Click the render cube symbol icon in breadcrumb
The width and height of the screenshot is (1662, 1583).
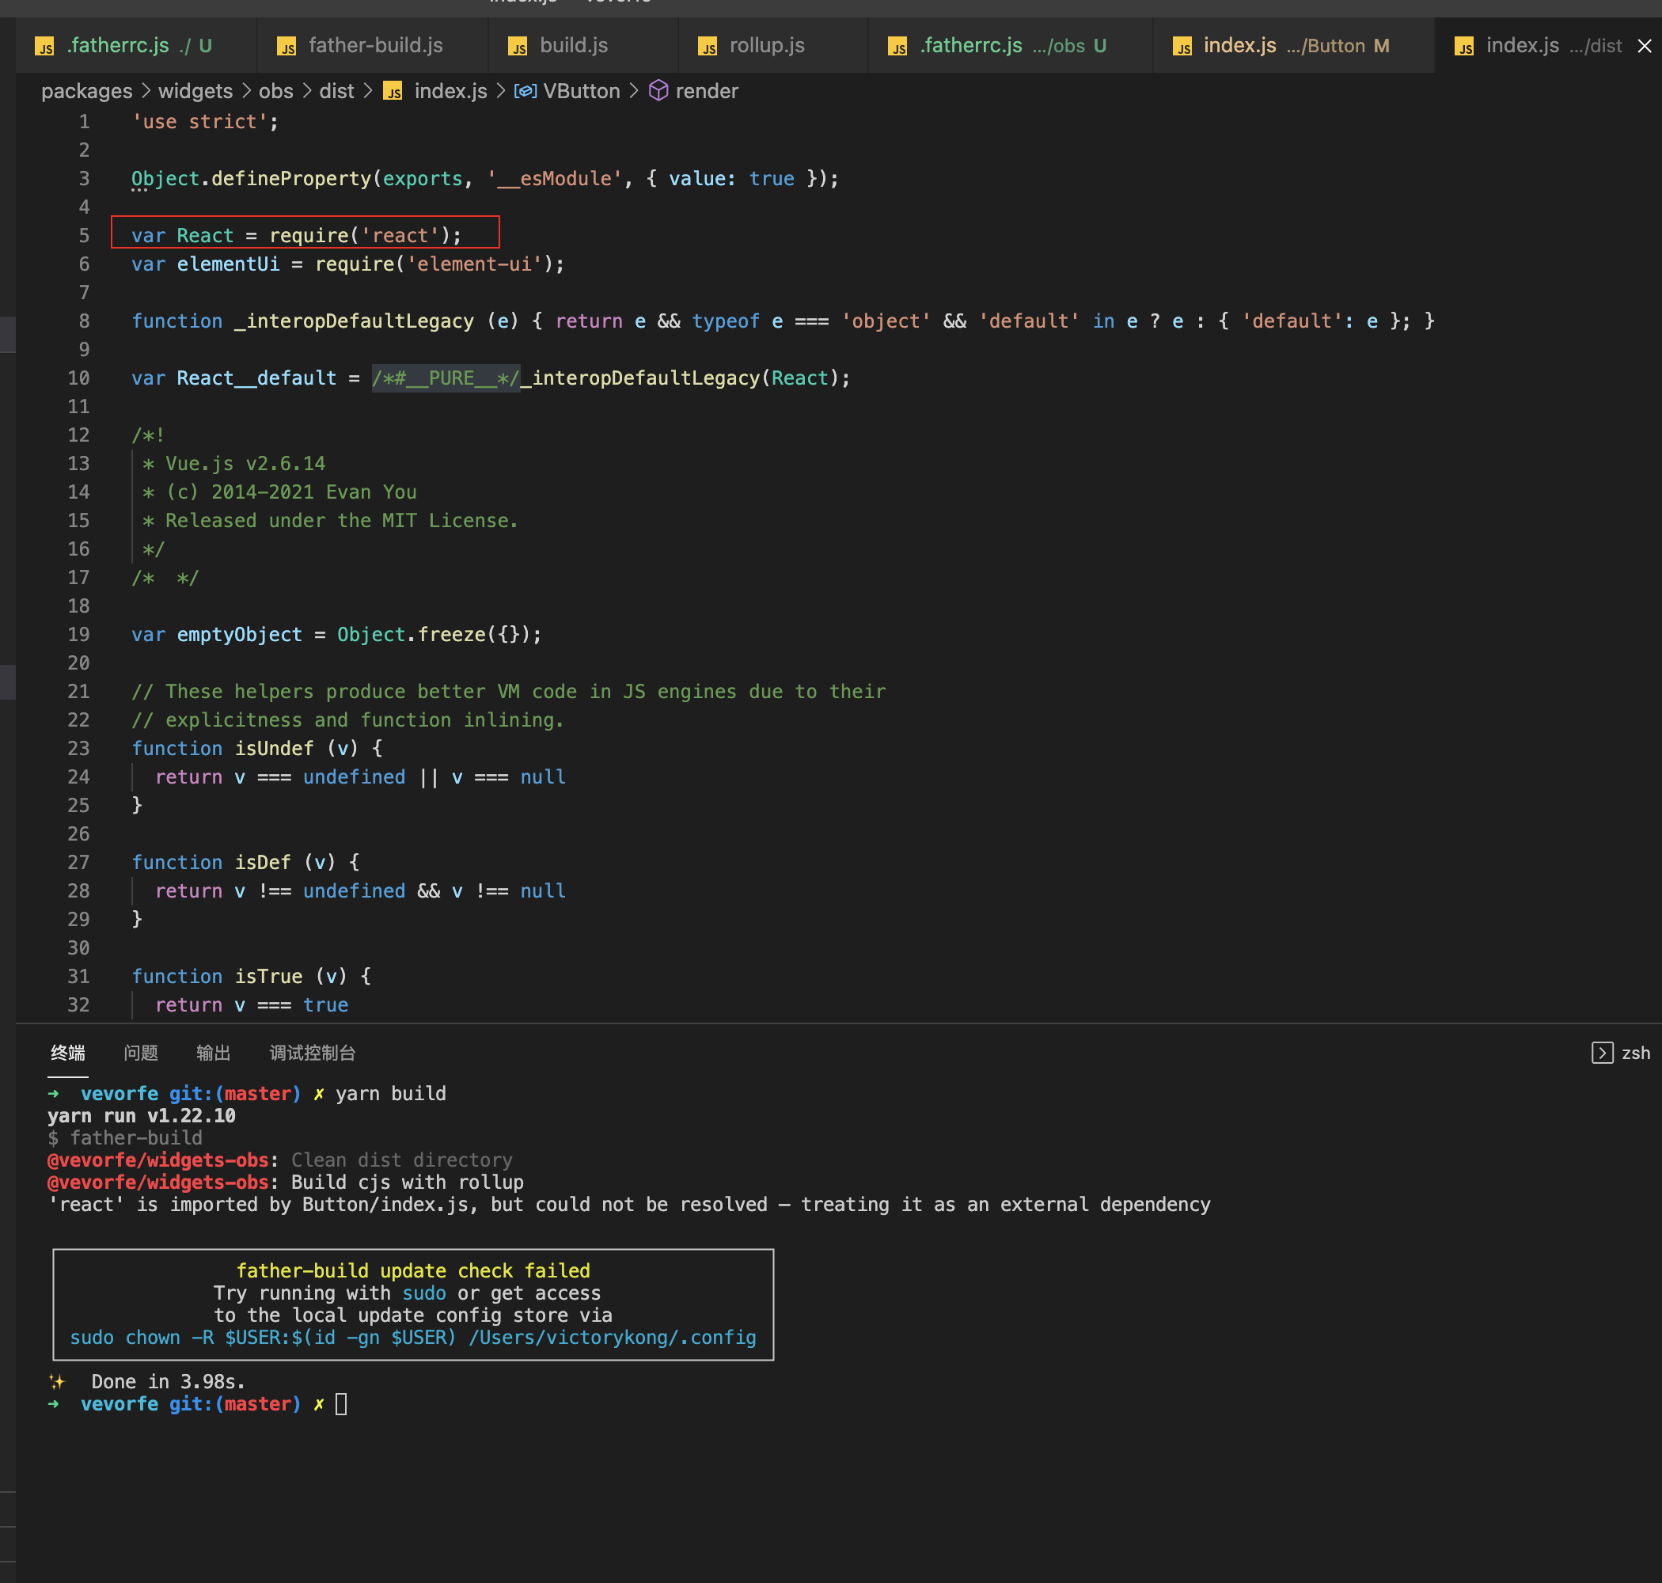pyautogui.click(x=660, y=90)
